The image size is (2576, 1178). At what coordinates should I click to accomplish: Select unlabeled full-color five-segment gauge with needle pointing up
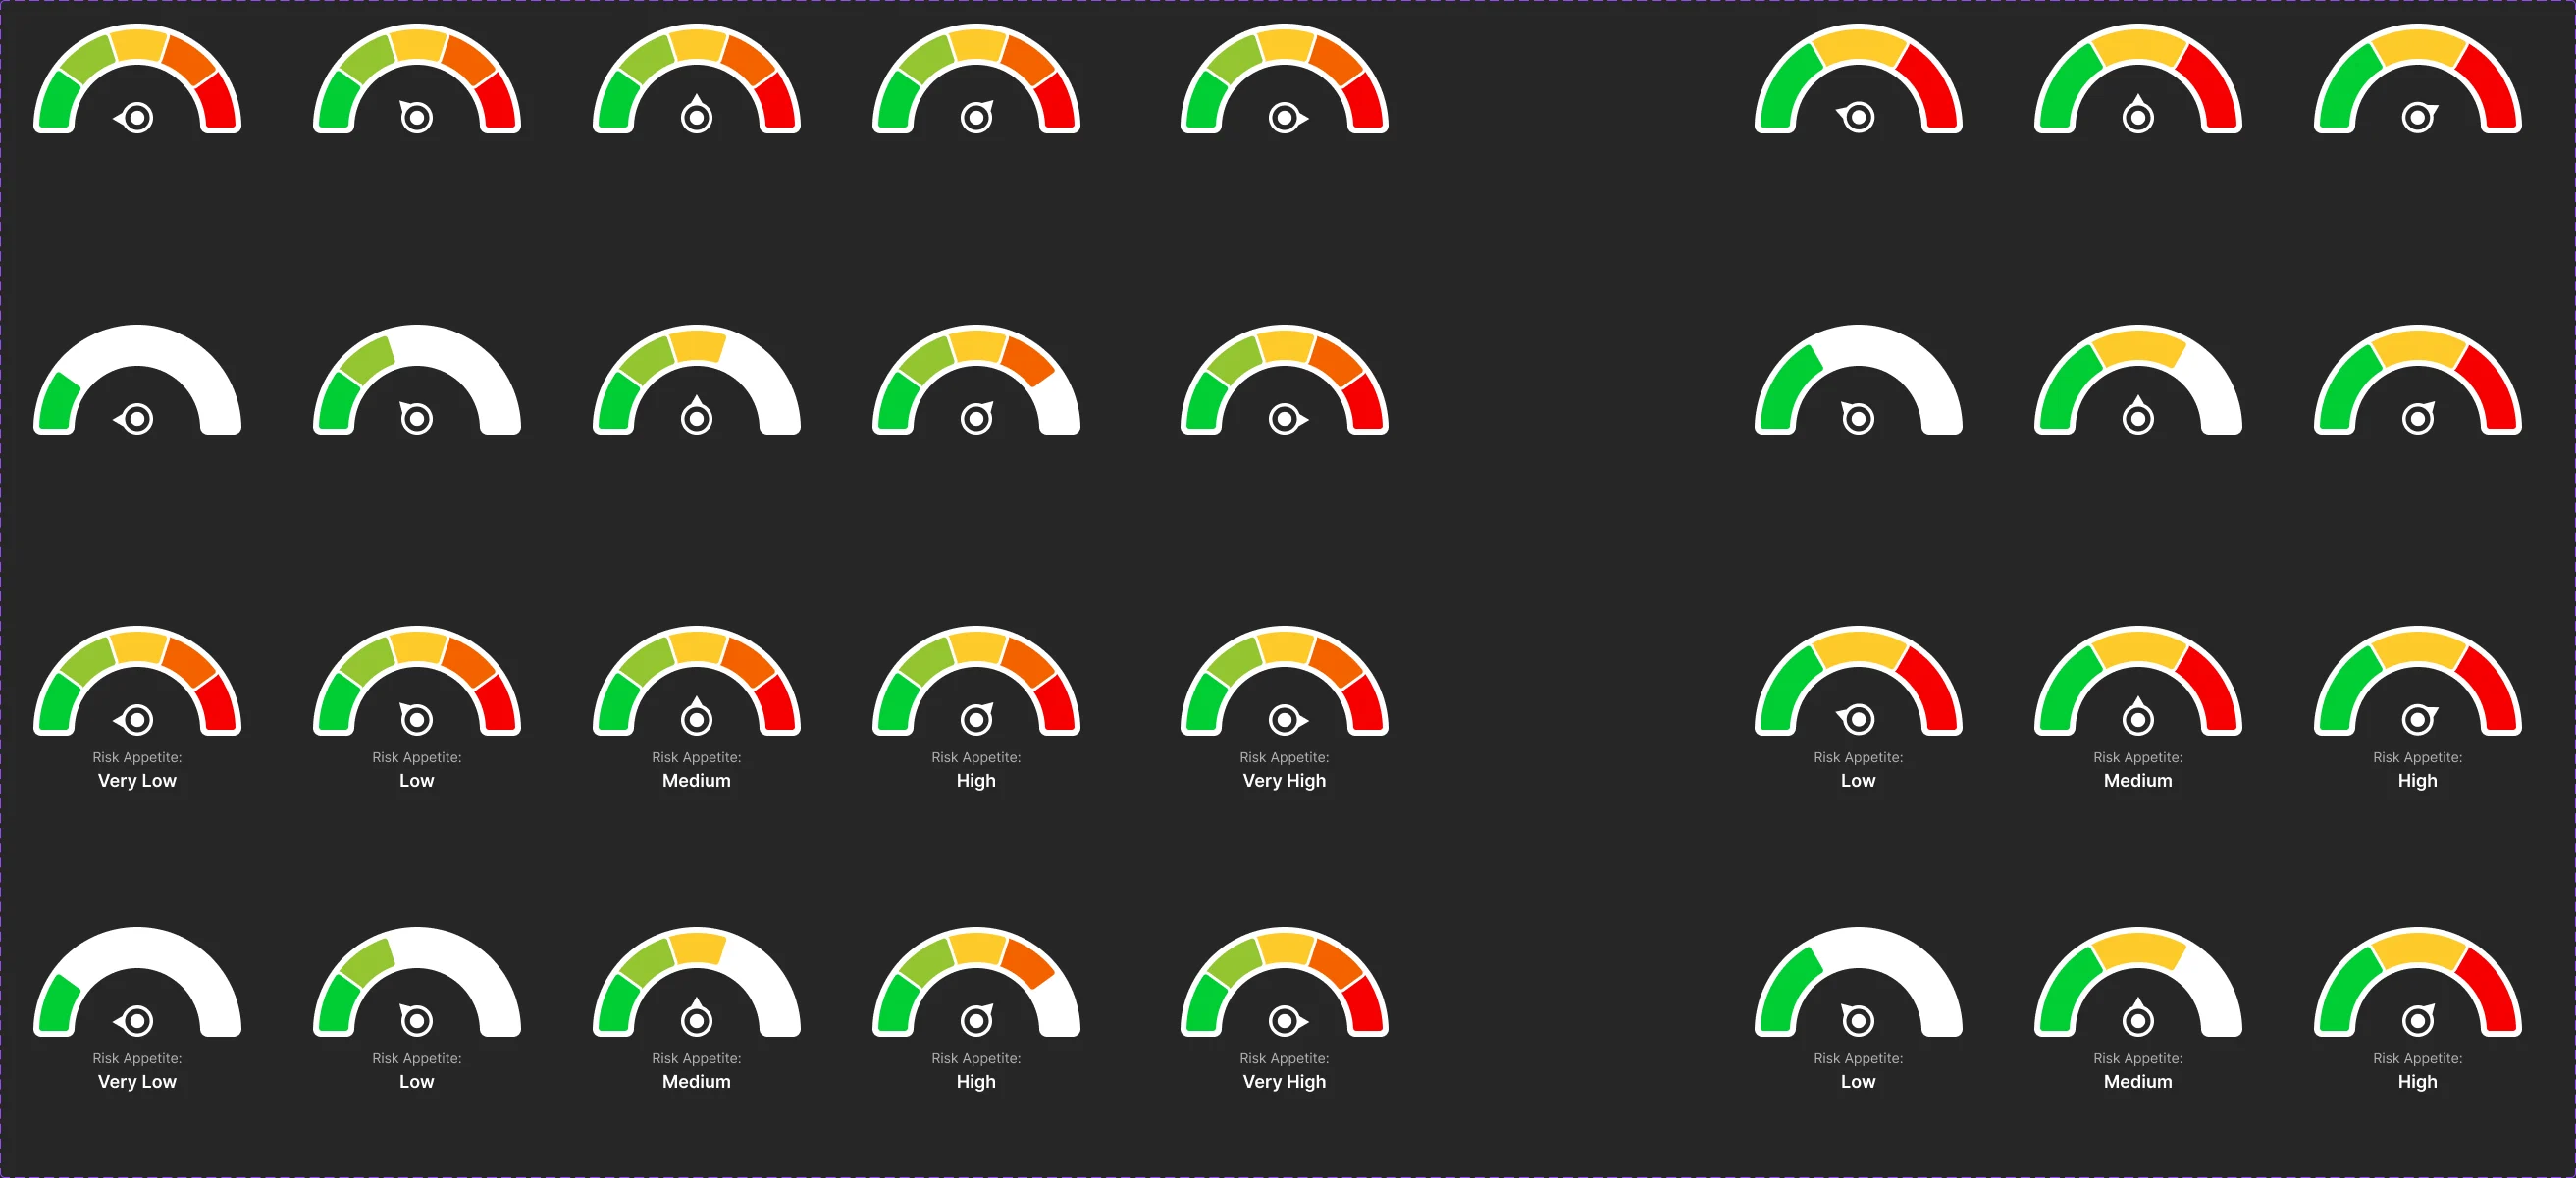pyautogui.click(x=697, y=78)
